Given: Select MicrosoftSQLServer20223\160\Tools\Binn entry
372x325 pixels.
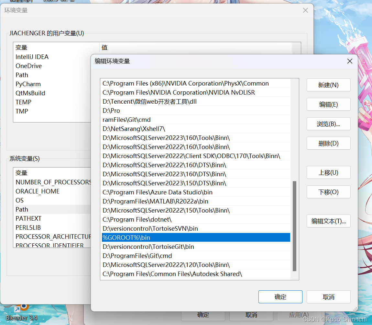Looking at the screenshot, I should [x=196, y=138].
